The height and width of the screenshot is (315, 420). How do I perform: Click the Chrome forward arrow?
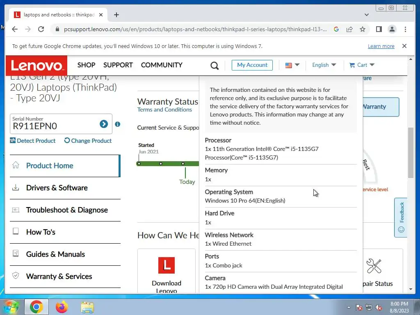[x=28, y=29]
